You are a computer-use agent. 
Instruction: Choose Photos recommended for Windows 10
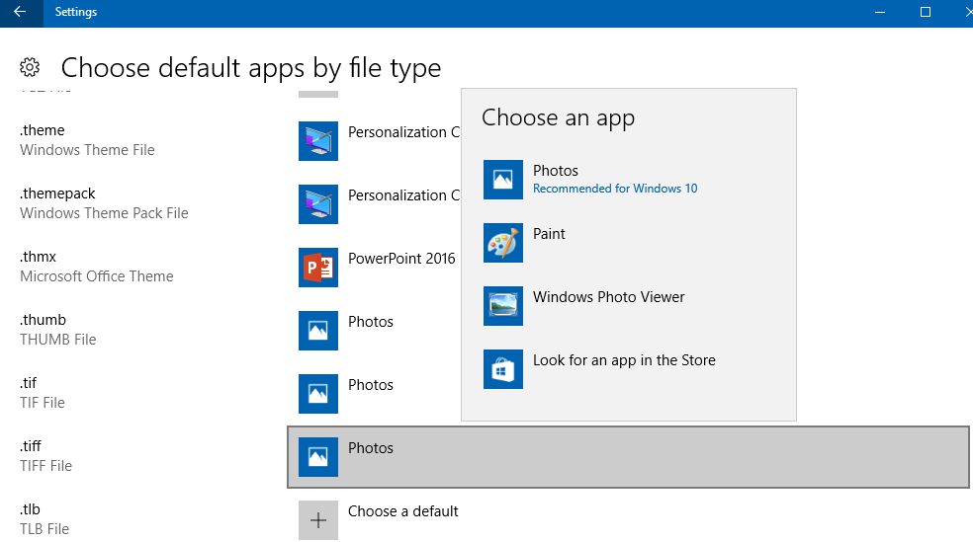[629, 180]
